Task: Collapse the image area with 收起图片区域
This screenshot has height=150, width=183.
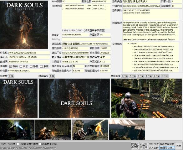Action: 144,146
